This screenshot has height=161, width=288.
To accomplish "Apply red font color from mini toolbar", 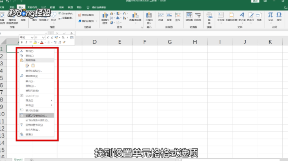I will (42, 42).
